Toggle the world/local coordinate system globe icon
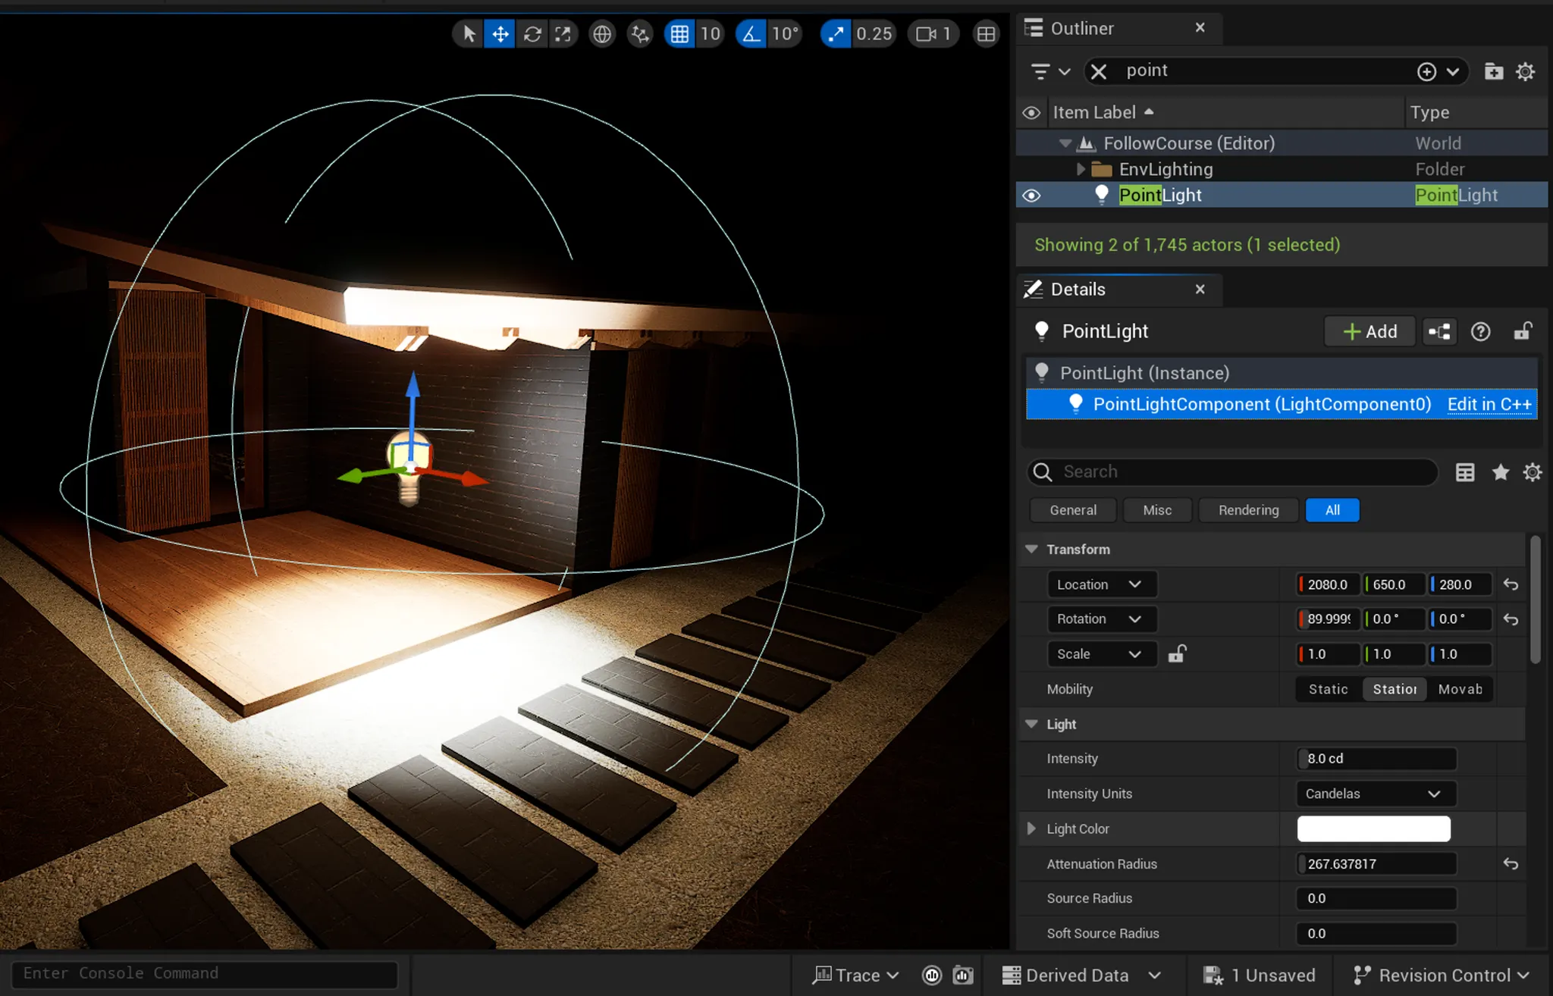1553x996 pixels. 602,34
